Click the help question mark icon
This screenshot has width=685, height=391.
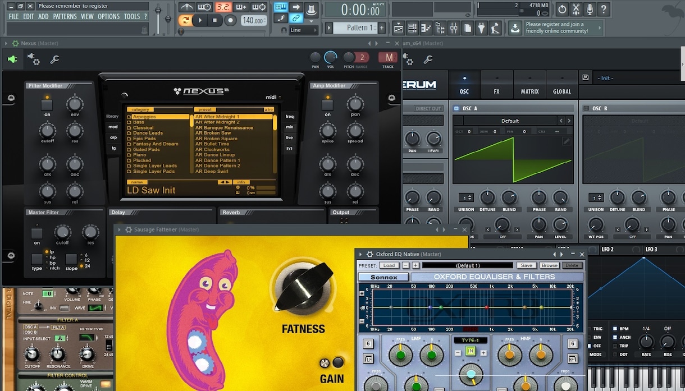point(604,10)
